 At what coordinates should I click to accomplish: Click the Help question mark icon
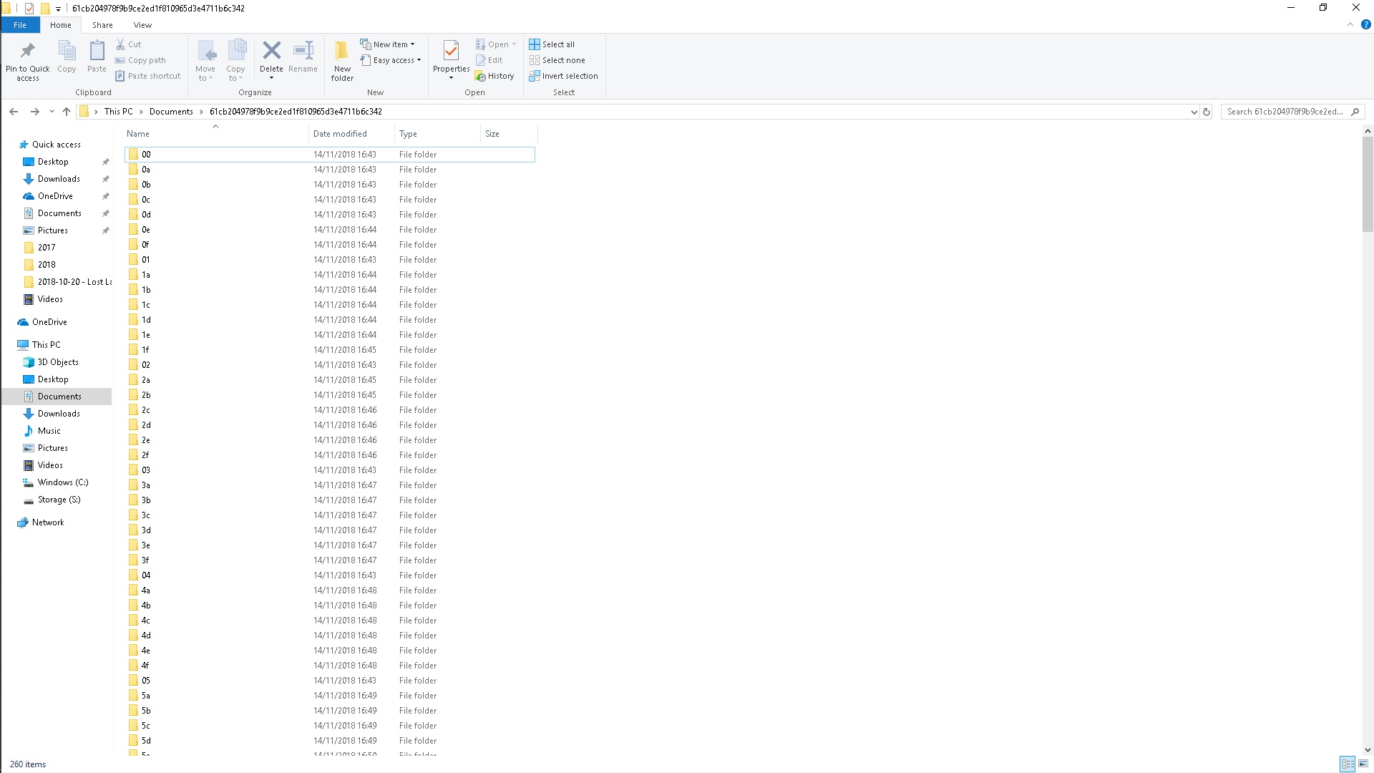(1365, 24)
